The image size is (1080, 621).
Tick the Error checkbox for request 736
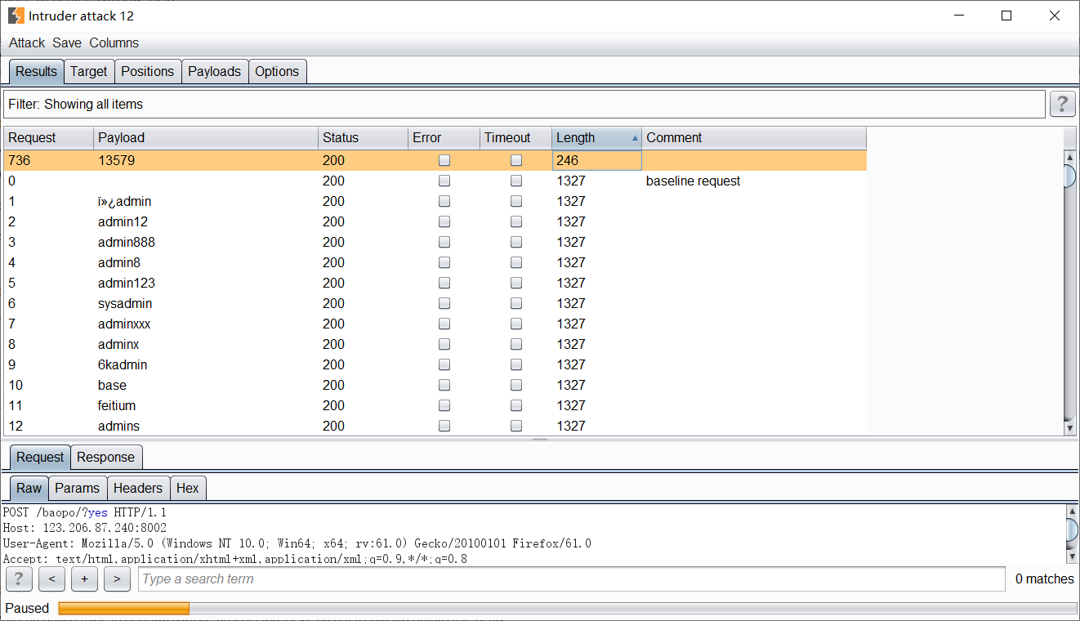[x=444, y=160]
